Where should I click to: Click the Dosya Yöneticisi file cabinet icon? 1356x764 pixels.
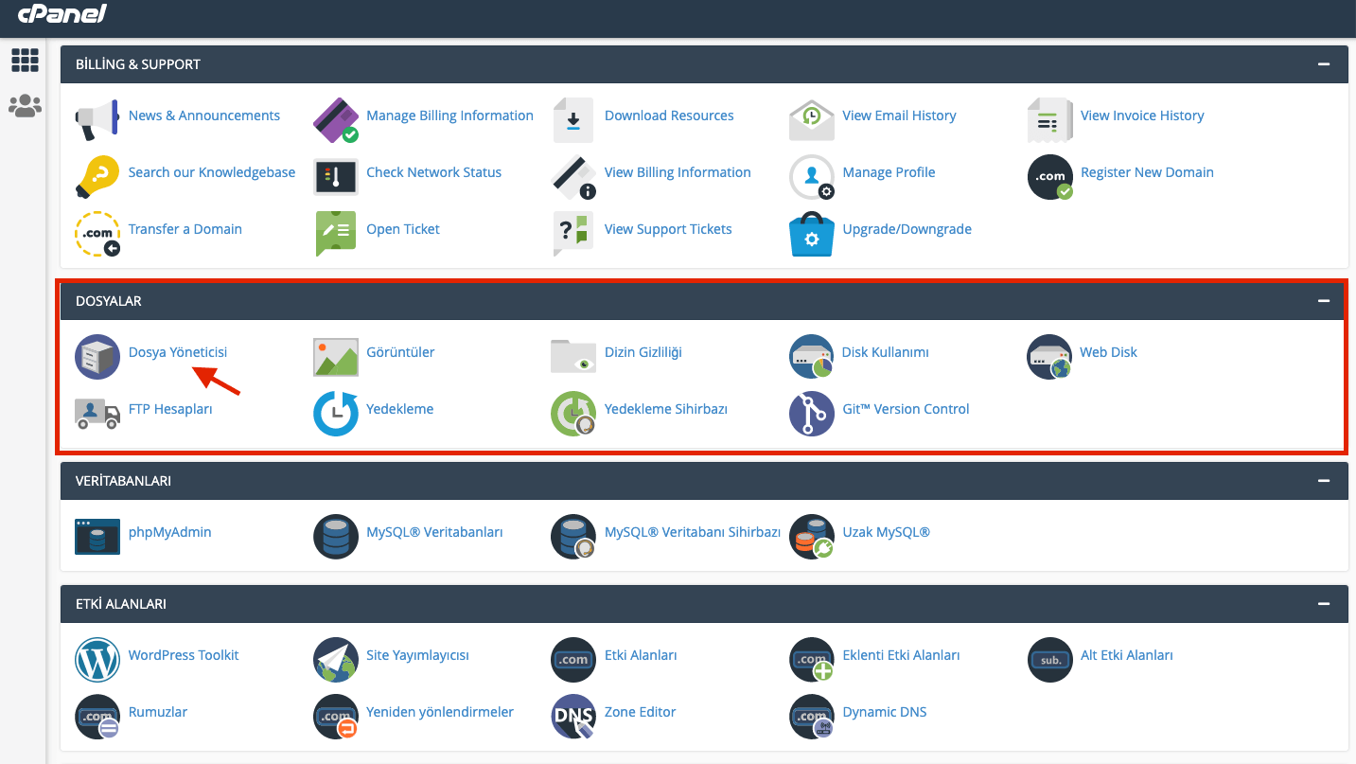(97, 357)
